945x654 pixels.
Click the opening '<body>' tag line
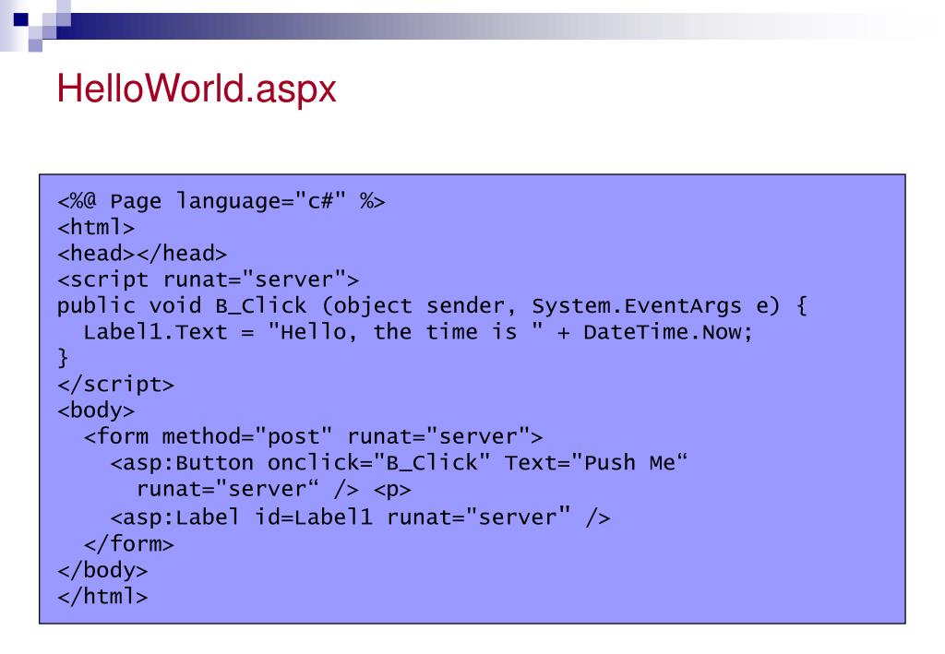96,410
